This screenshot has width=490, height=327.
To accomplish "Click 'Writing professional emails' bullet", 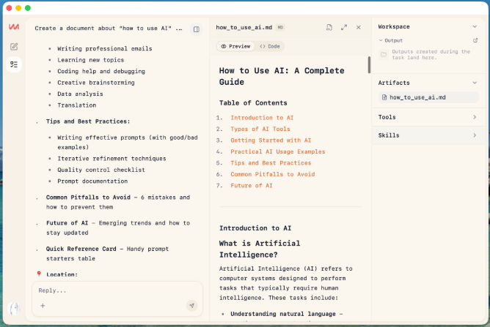I will click(x=105, y=48).
